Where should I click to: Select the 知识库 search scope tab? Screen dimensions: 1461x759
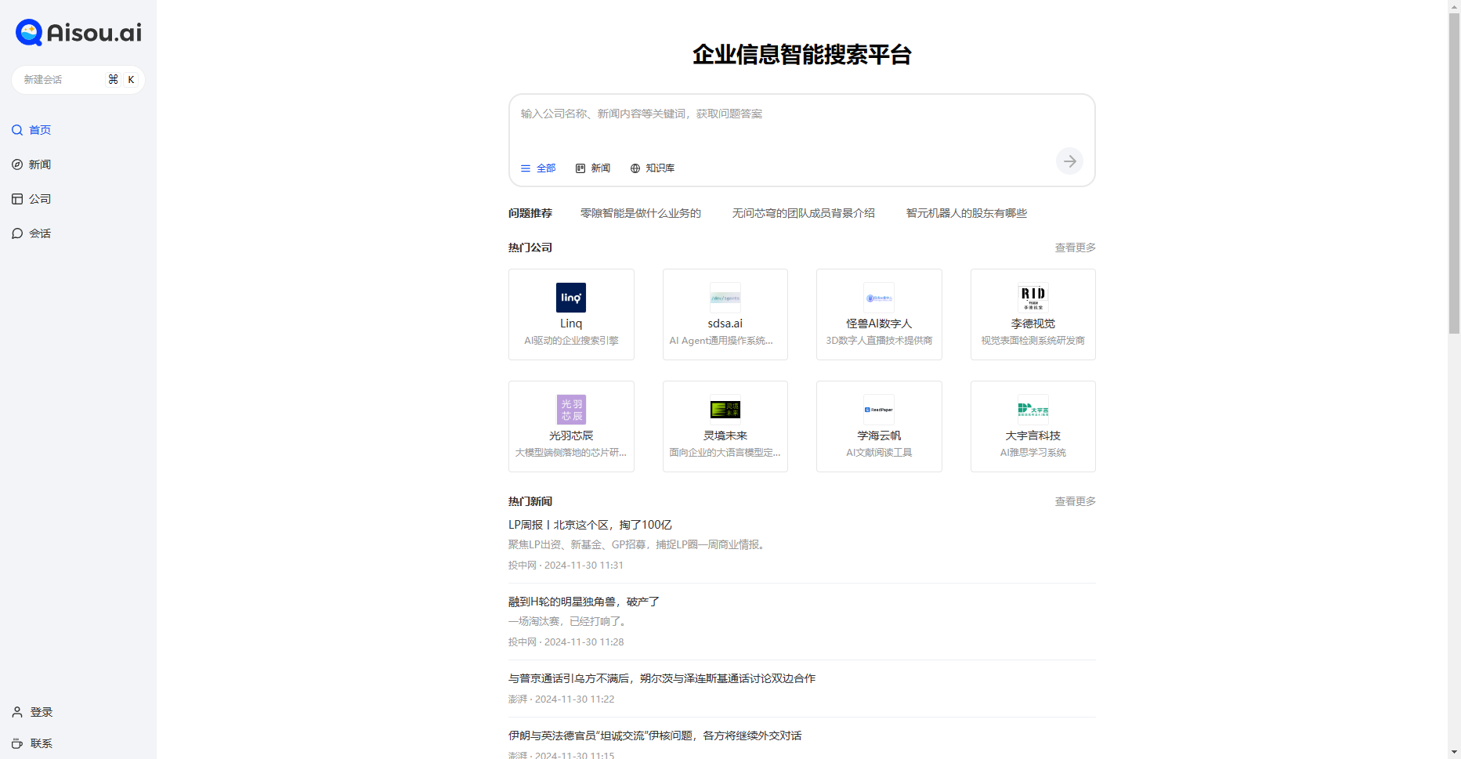653,168
